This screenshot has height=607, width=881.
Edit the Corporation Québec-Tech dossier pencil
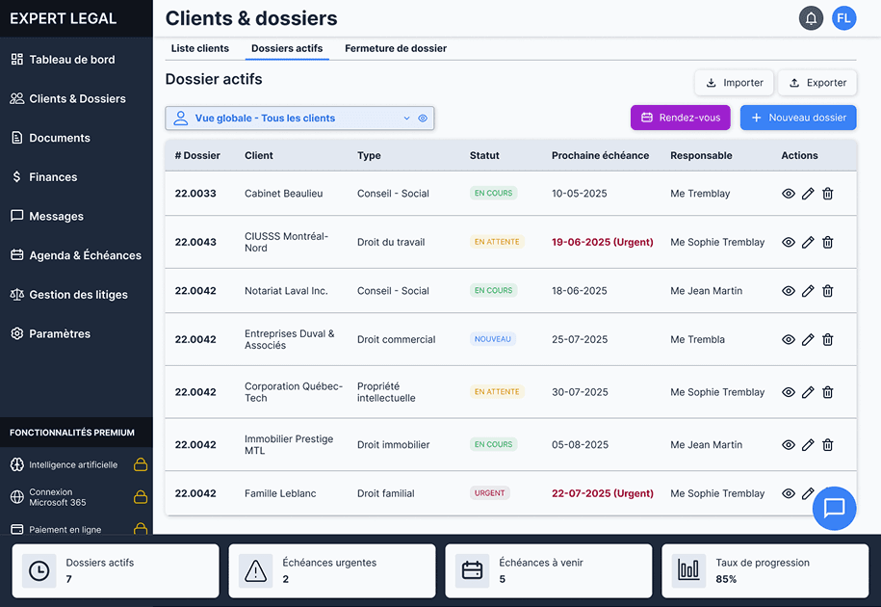point(808,392)
